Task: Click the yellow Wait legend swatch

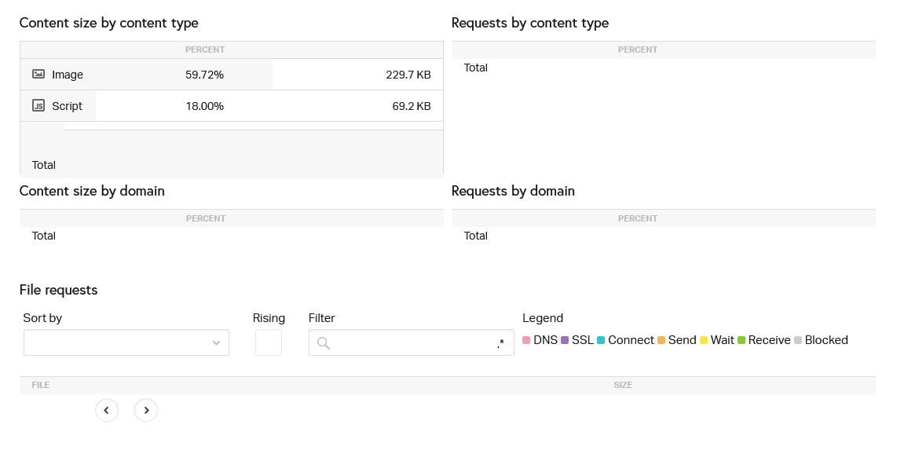Action: pyautogui.click(x=704, y=340)
